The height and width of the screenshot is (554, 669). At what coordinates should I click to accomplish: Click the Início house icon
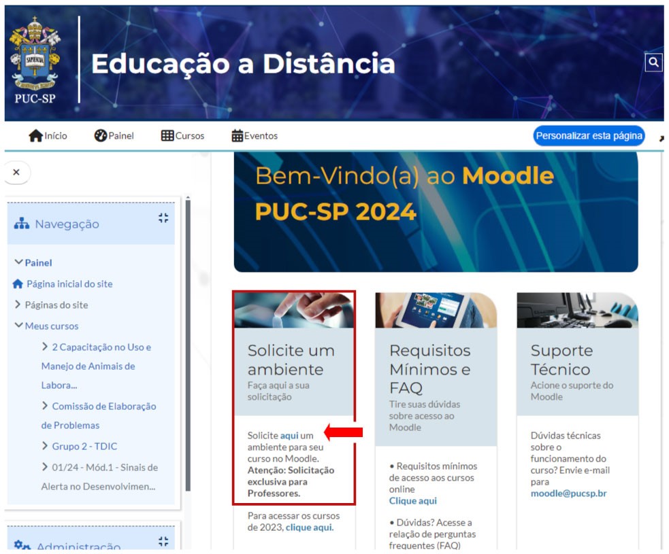pos(35,135)
